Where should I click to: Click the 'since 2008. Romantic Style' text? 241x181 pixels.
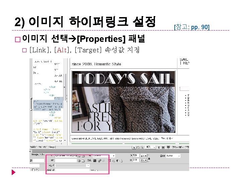point(96,64)
